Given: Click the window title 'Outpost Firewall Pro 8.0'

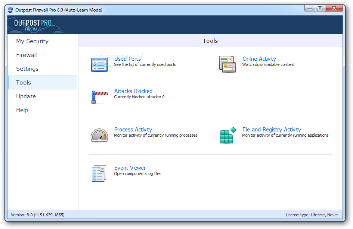Looking at the screenshot, I should (x=59, y=10).
